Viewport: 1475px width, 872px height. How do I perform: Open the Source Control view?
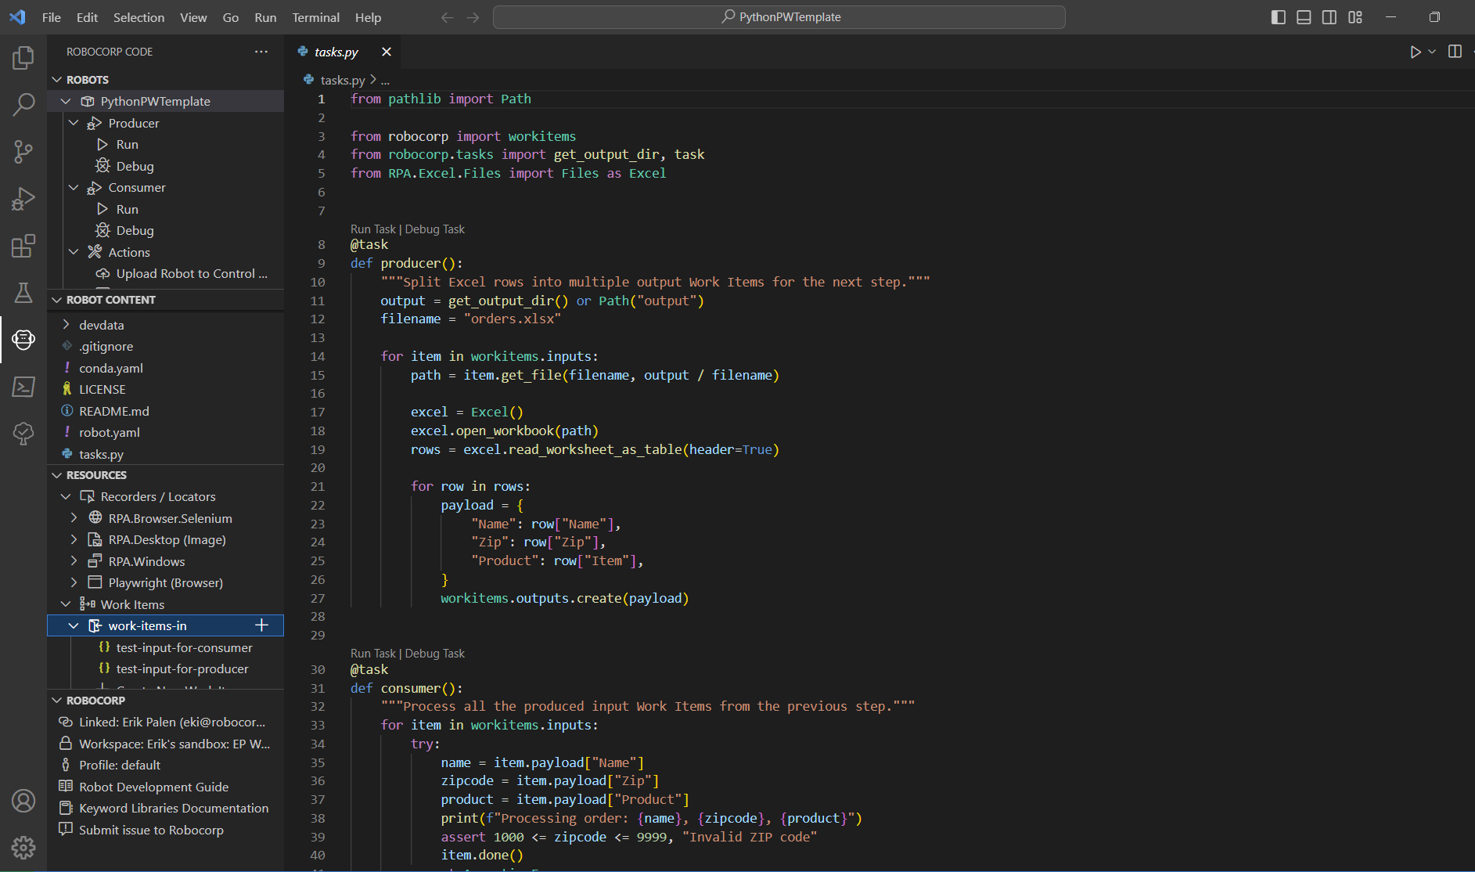click(x=23, y=151)
